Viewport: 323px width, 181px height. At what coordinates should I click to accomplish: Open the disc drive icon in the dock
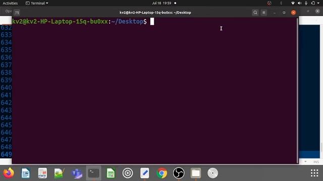(x=212, y=173)
